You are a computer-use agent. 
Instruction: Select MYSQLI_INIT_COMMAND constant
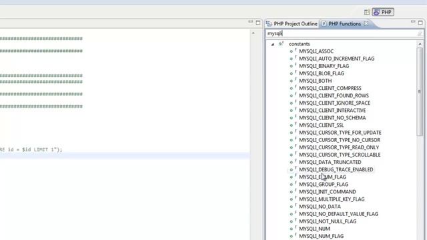(328, 191)
